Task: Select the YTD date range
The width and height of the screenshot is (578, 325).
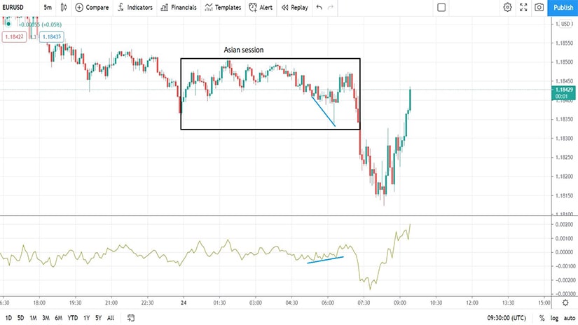Action: point(72,318)
